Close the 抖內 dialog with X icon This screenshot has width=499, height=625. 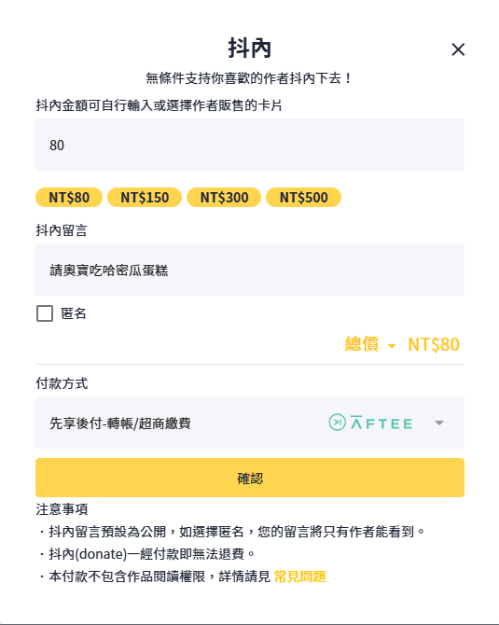pyautogui.click(x=458, y=49)
